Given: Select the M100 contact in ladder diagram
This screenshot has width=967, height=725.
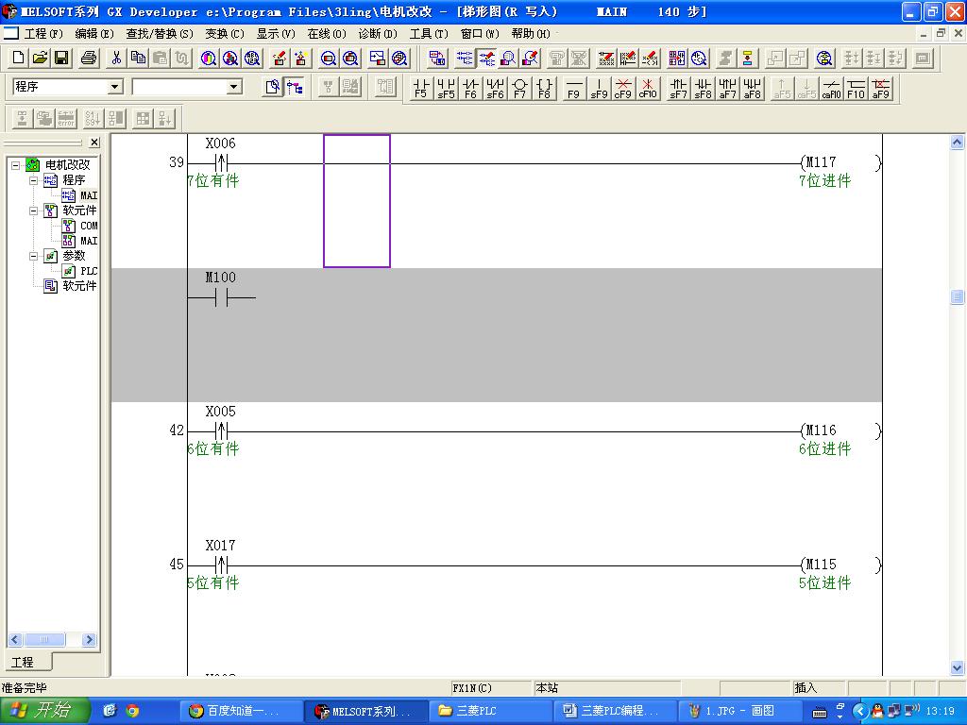Looking at the screenshot, I should point(221,298).
